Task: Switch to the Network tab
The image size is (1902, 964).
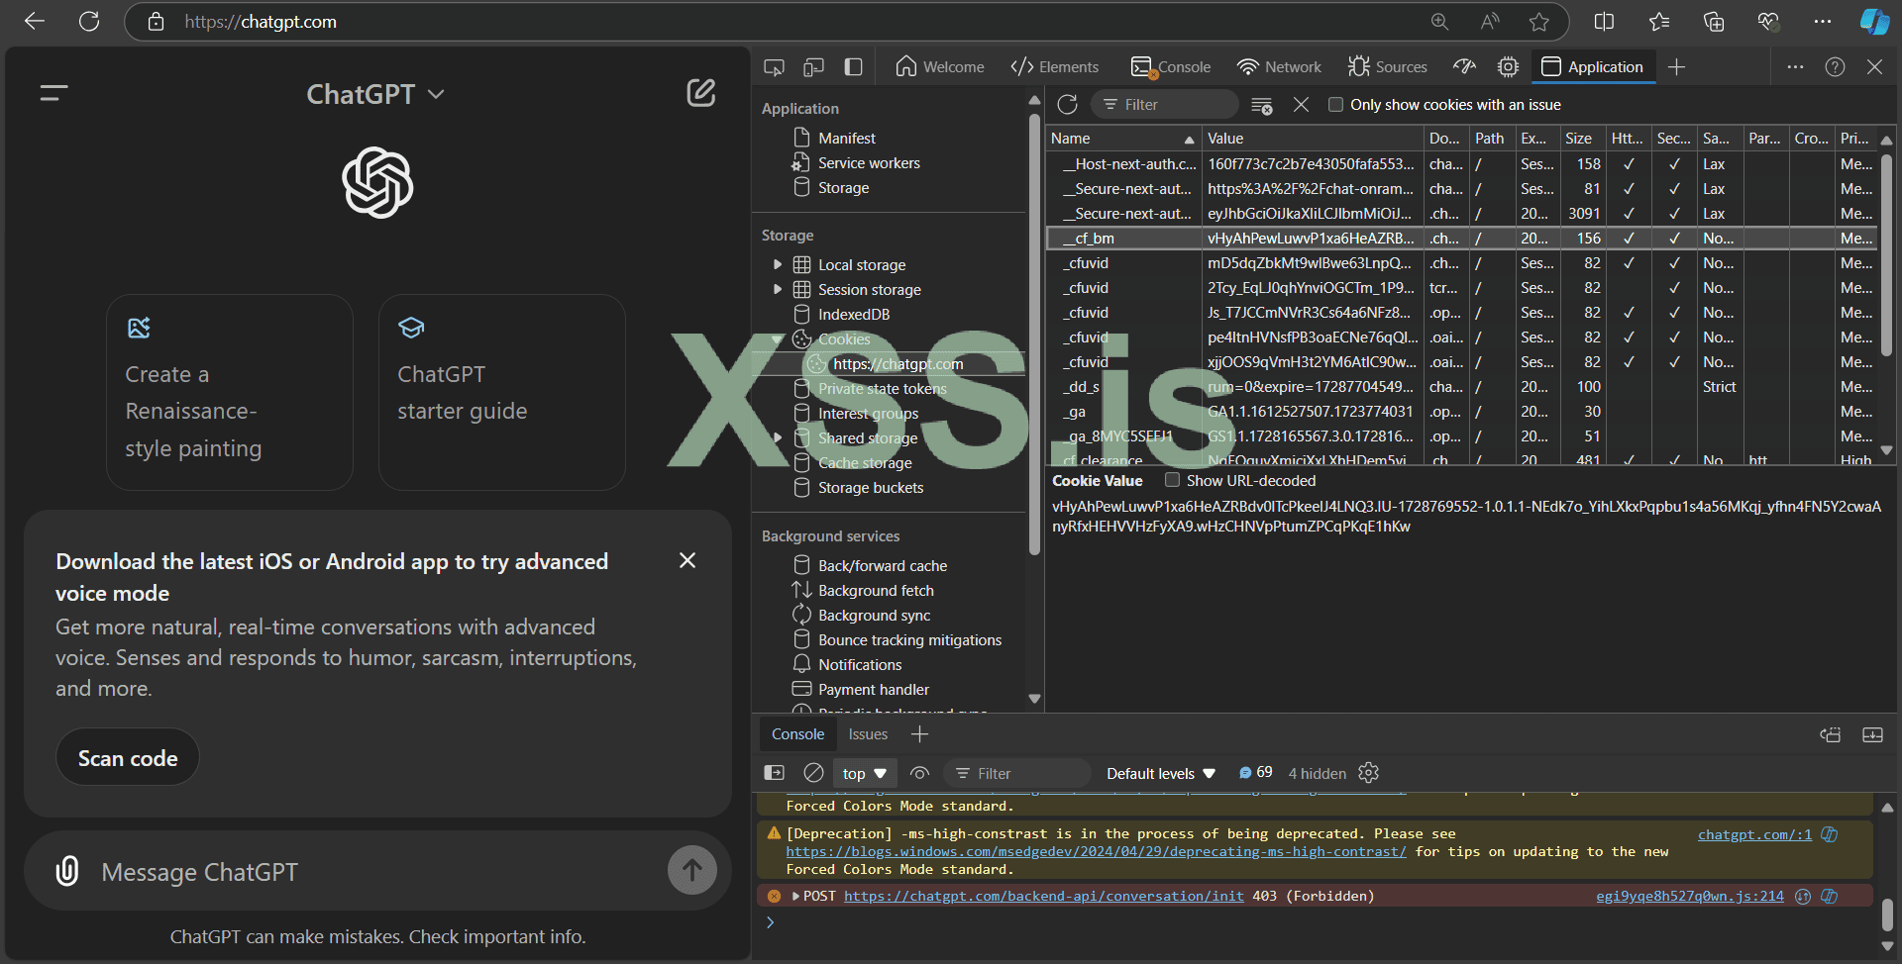Action: point(1279,67)
